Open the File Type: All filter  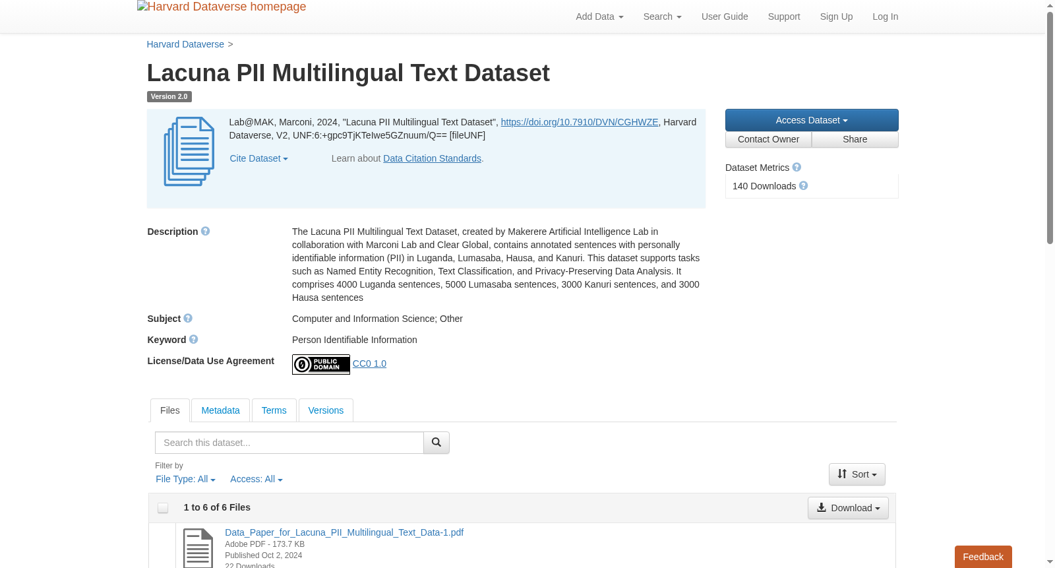click(x=185, y=480)
